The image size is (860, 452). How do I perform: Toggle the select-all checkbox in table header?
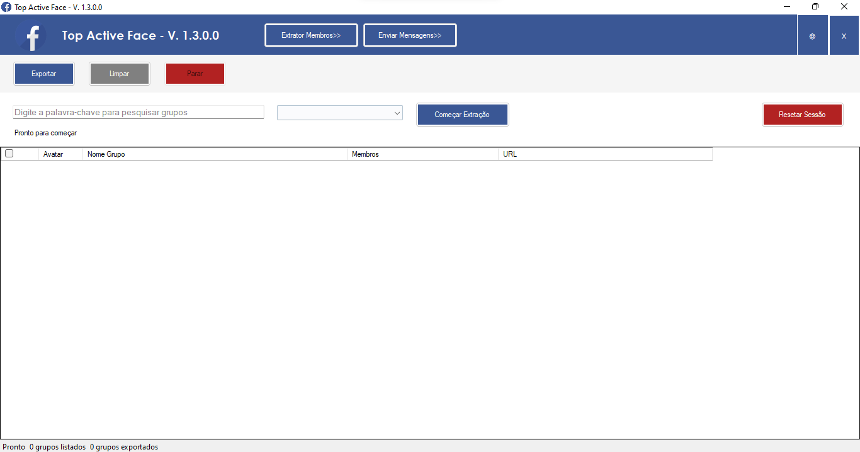9,154
